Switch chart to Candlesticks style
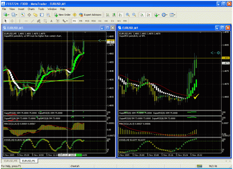The height and width of the screenshot is (169, 233). (x=114, y=15)
